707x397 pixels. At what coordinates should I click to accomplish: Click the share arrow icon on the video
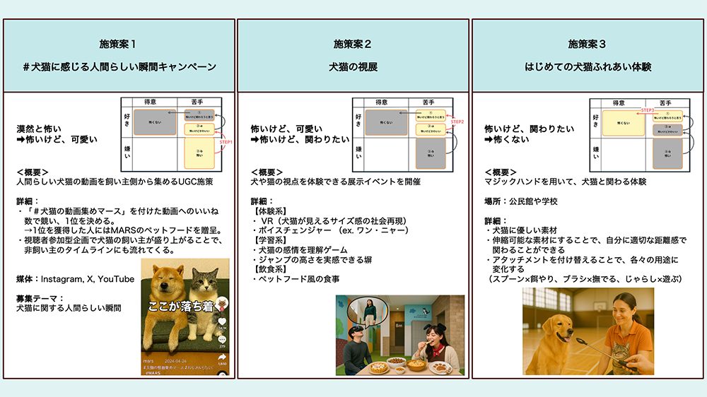click(222, 358)
